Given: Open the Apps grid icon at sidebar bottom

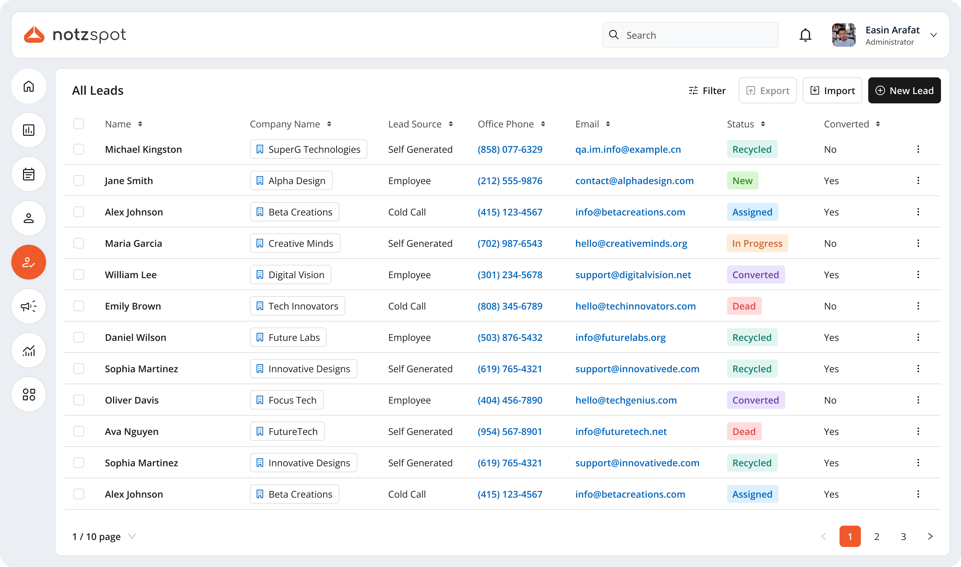Looking at the screenshot, I should pos(29,394).
